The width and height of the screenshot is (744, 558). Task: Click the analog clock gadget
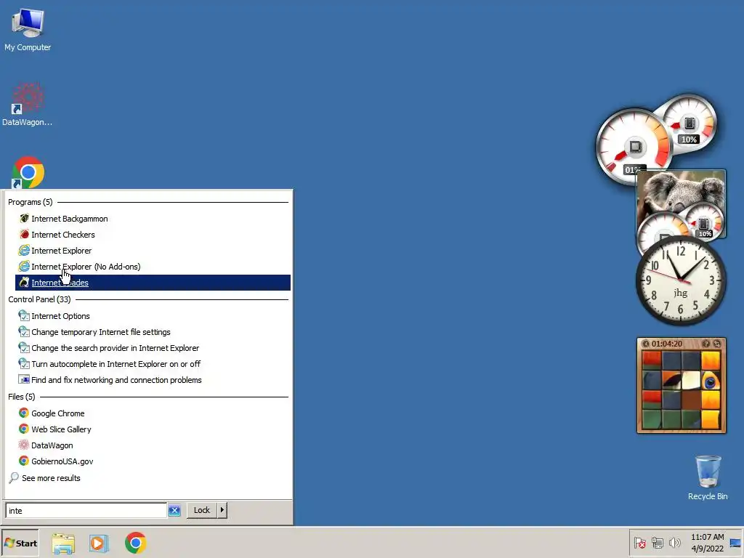pyautogui.click(x=681, y=280)
